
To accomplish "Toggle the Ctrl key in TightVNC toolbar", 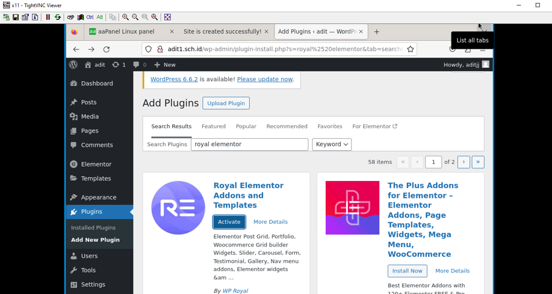I will 90,17.
